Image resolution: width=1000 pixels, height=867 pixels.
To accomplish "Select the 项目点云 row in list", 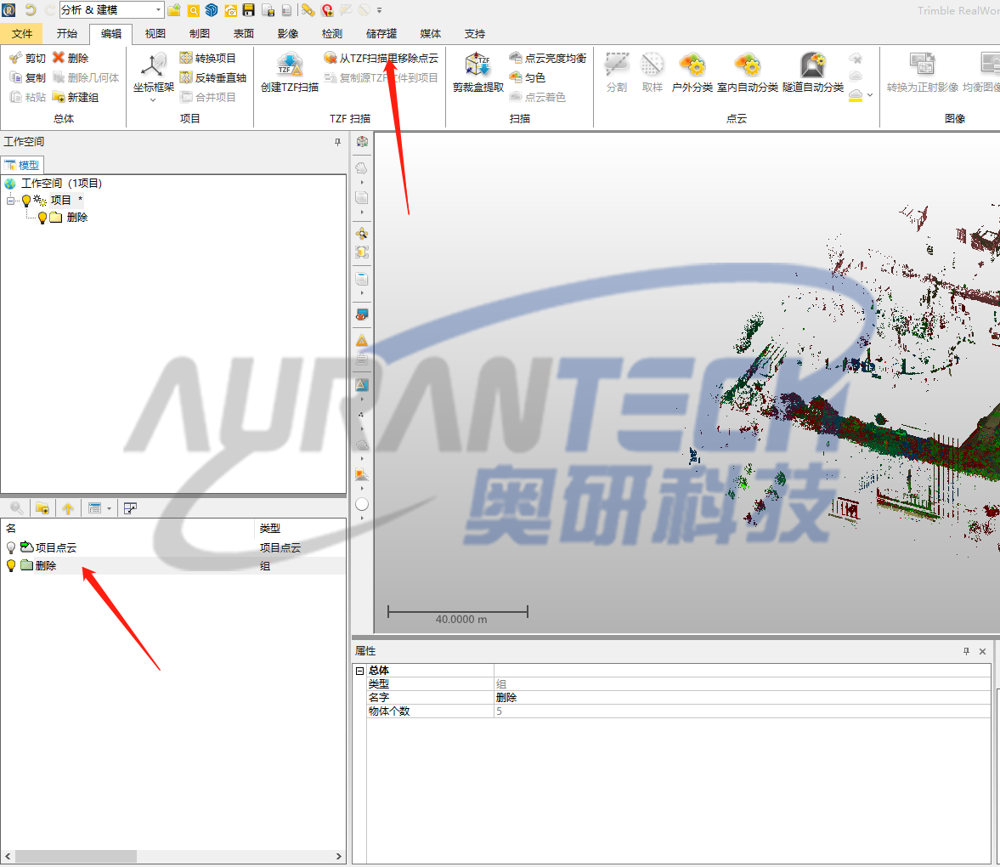I will click(172, 547).
